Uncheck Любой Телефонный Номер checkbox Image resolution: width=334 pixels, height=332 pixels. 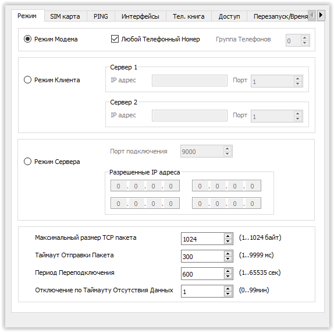[x=115, y=39]
